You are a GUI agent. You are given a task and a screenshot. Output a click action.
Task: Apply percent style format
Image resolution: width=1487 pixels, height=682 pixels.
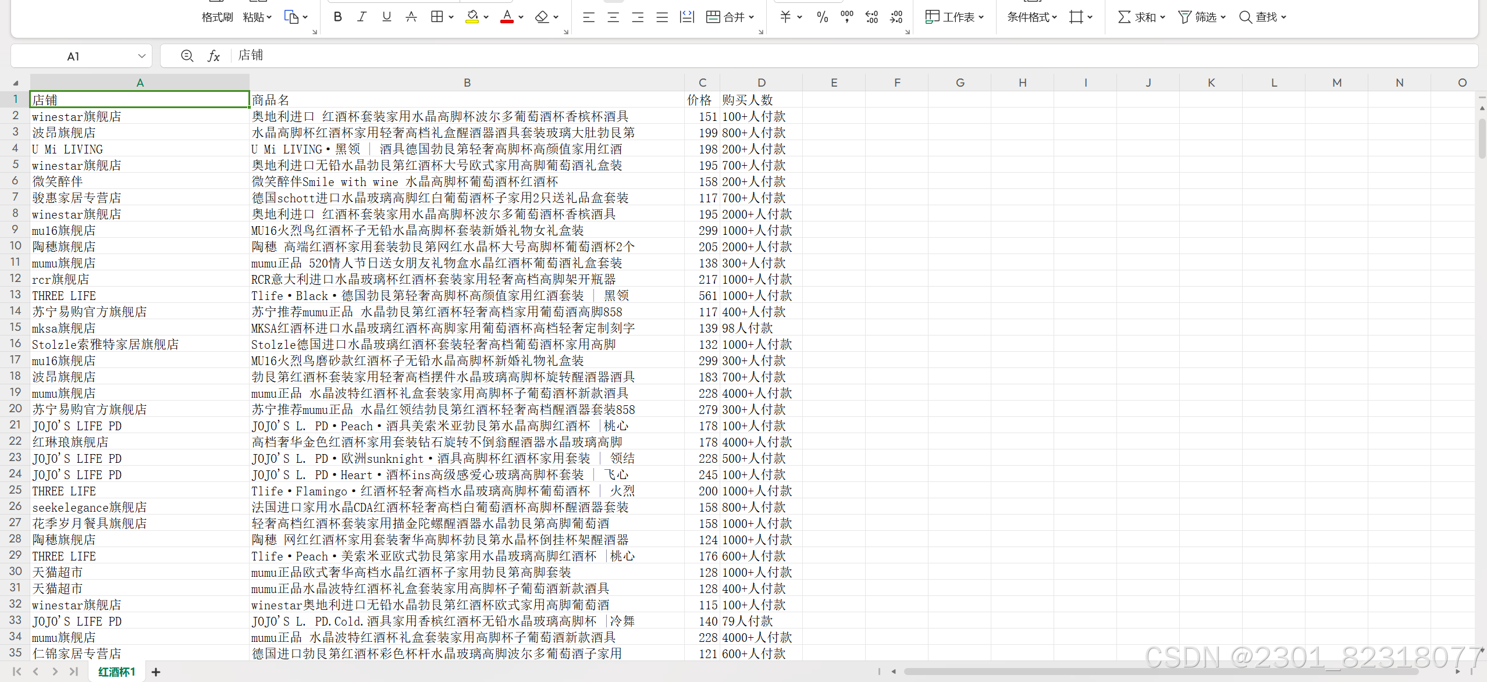[x=822, y=17]
